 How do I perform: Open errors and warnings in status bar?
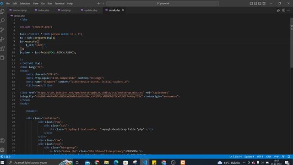click(5, 157)
